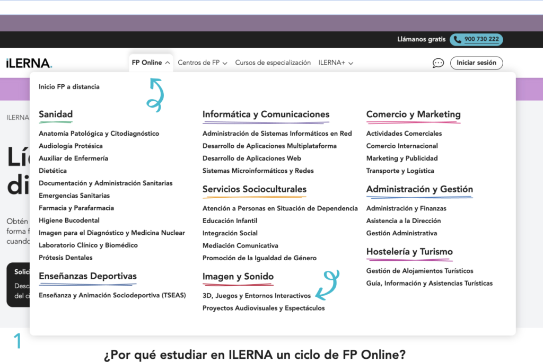Expand the ILERNA+ dropdown
Viewport: 543px width, 362px height.
pyautogui.click(x=336, y=63)
